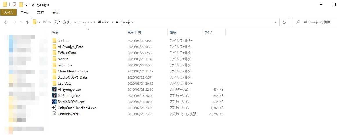This screenshot has width=337, height=135.
Task: Open the abdata folder icon
Action: (54, 40)
